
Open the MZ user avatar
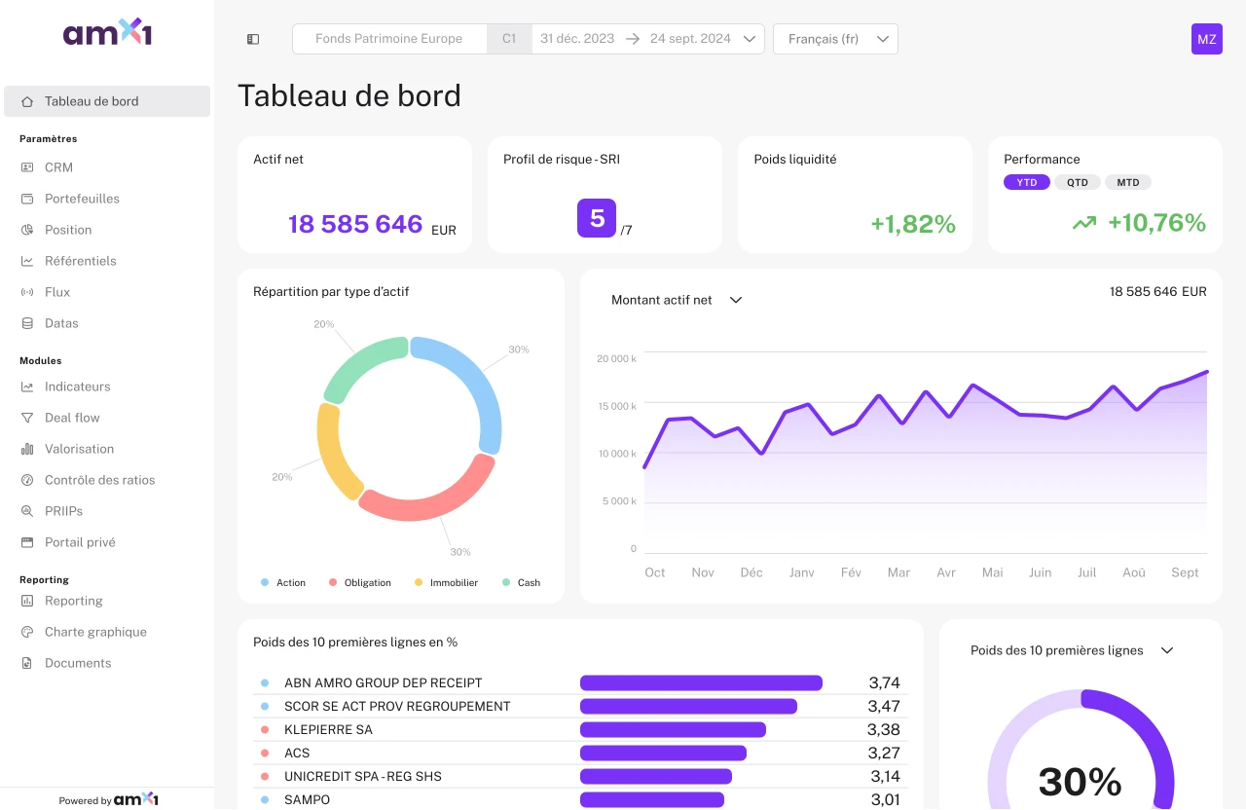tap(1207, 39)
